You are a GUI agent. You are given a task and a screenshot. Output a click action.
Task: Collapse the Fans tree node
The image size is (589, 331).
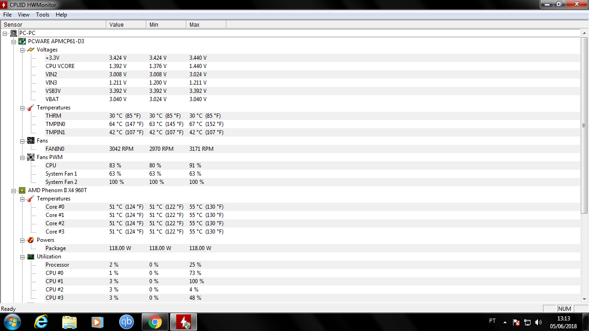coord(22,141)
